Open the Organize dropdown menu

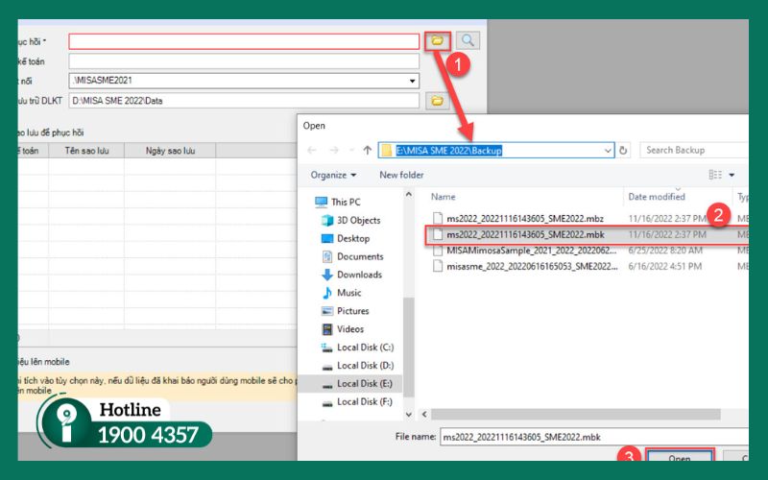pyautogui.click(x=333, y=175)
